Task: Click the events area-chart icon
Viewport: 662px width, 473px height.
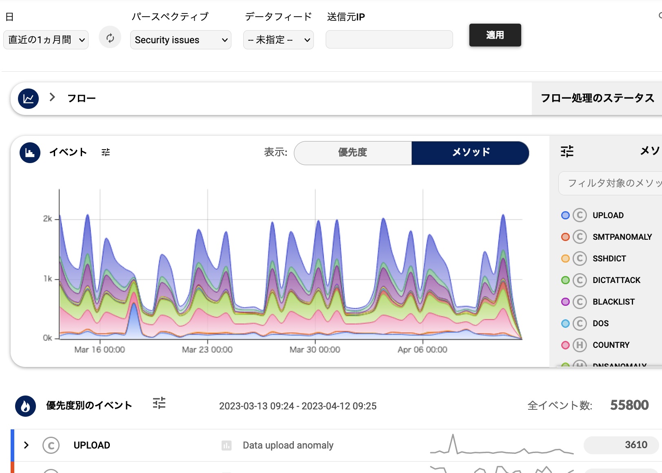Action: (30, 153)
